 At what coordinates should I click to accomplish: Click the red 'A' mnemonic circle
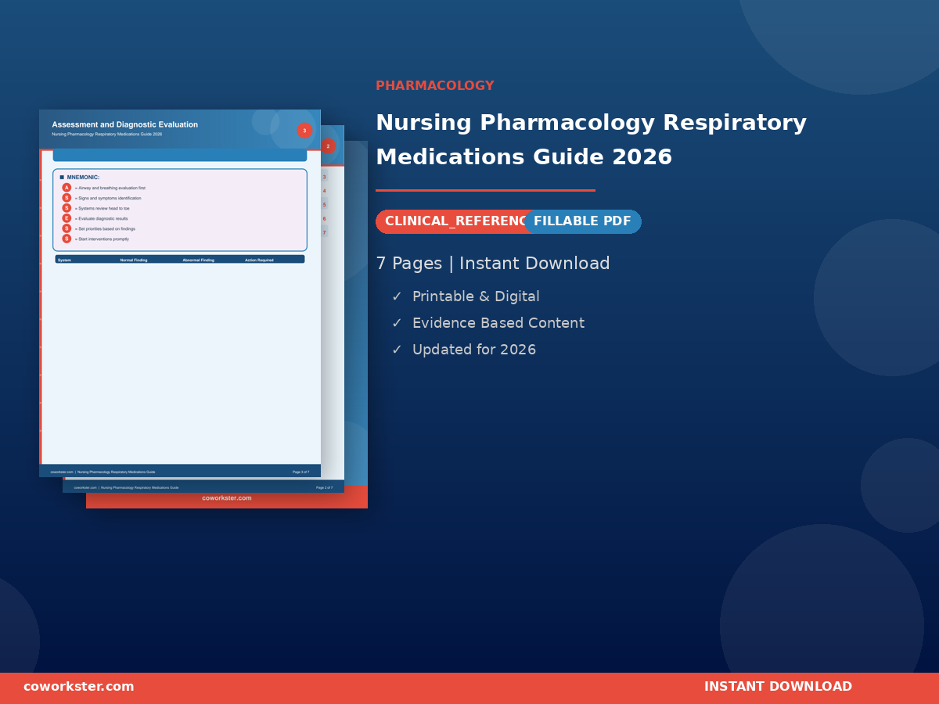67,188
